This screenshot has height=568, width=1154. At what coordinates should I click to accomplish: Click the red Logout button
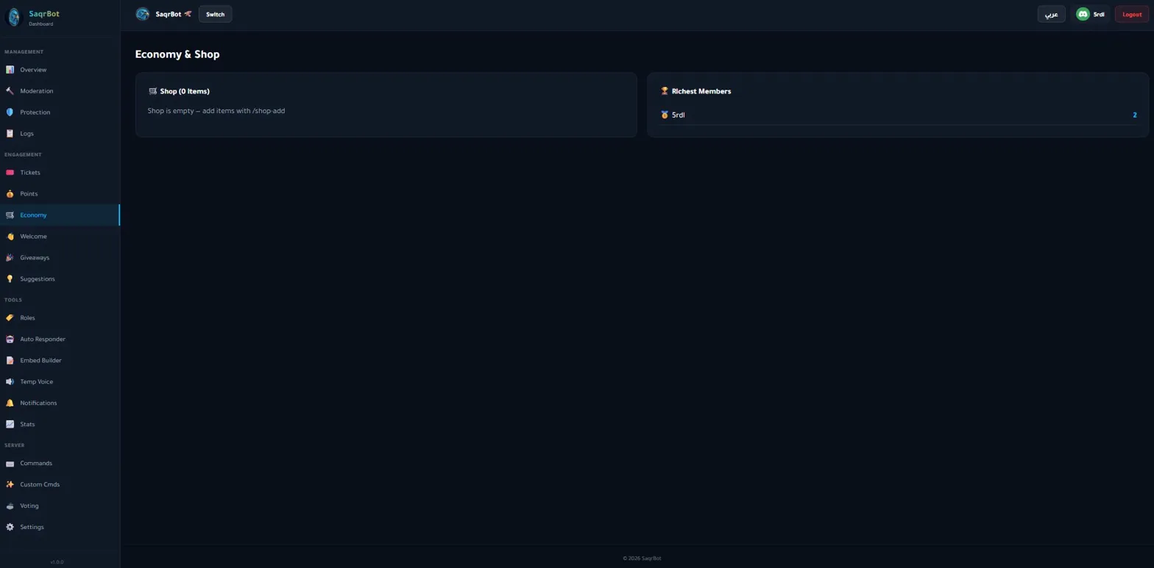tap(1131, 14)
